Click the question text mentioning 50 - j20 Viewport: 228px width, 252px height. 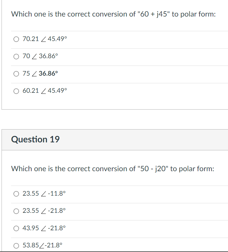(x=113, y=169)
